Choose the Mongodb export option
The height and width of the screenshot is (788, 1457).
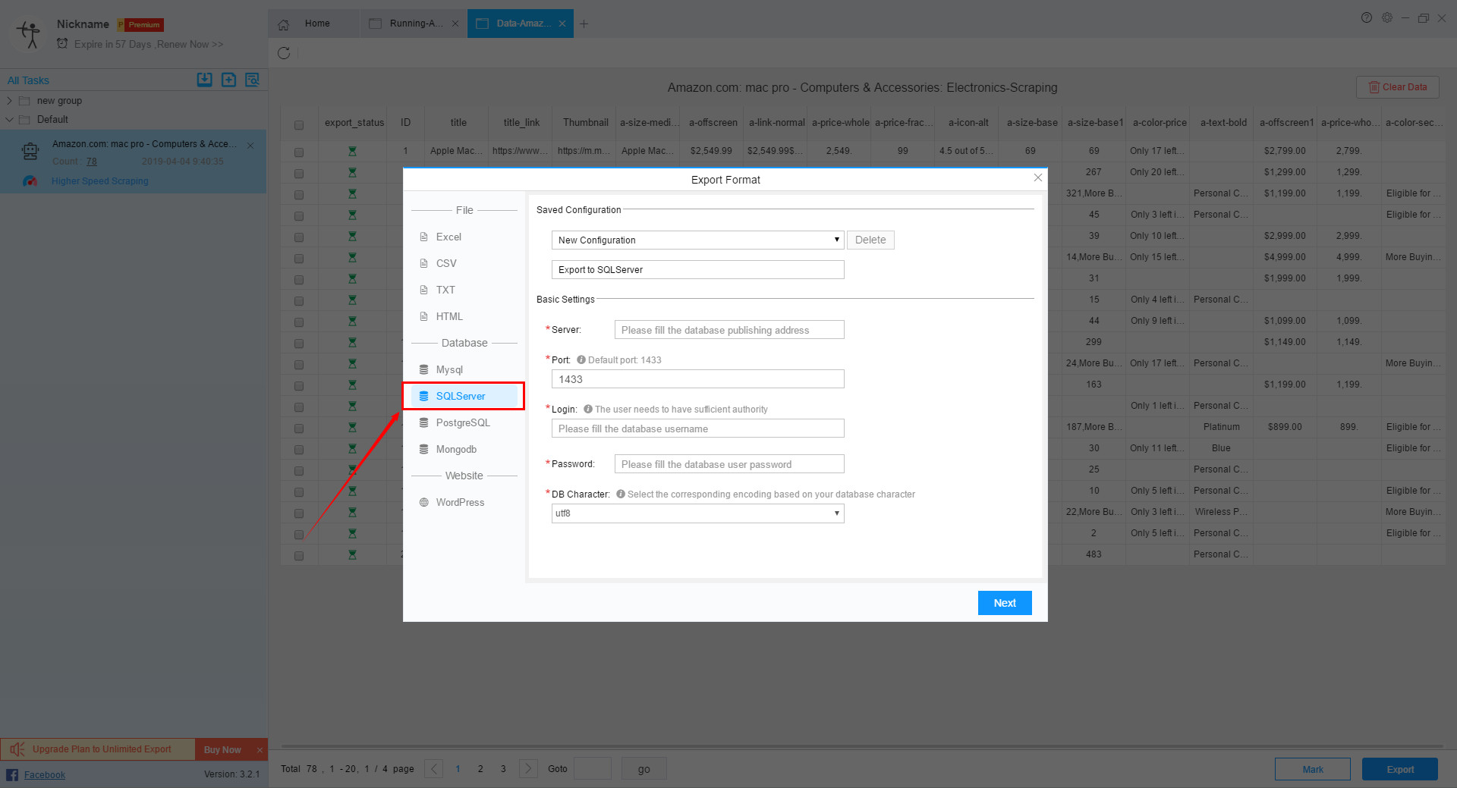coord(425,449)
